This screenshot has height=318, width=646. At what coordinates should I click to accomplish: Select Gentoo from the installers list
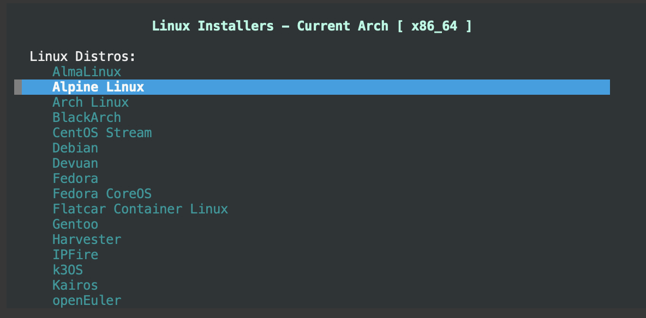[x=75, y=224]
